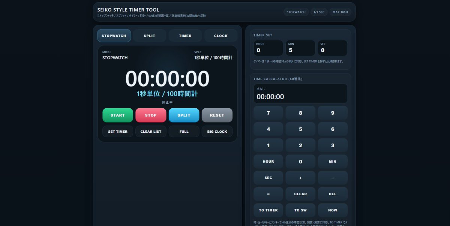Tap keypad digit 0
Image resolution: width=450 pixels, height=226 pixels.
click(300, 162)
